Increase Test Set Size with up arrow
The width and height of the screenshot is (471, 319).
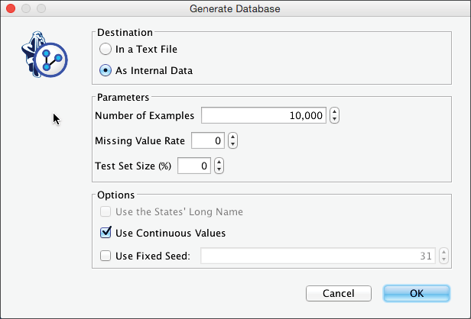pyautogui.click(x=219, y=162)
